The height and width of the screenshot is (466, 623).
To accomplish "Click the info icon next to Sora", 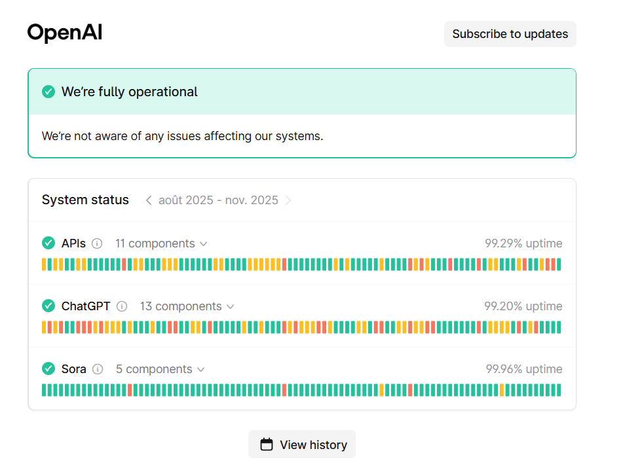I will click(x=98, y=369).
